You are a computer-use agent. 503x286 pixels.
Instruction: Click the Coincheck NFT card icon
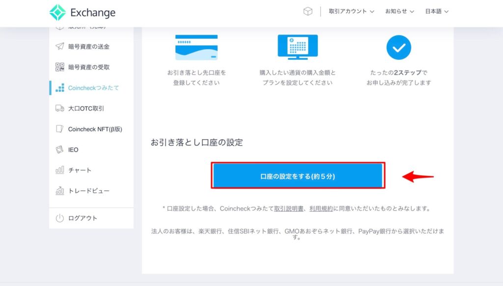[59, 129]
